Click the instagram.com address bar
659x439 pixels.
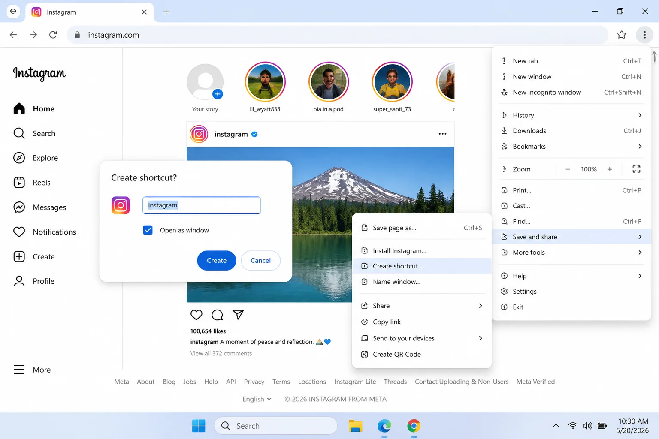tap(337, 35)
